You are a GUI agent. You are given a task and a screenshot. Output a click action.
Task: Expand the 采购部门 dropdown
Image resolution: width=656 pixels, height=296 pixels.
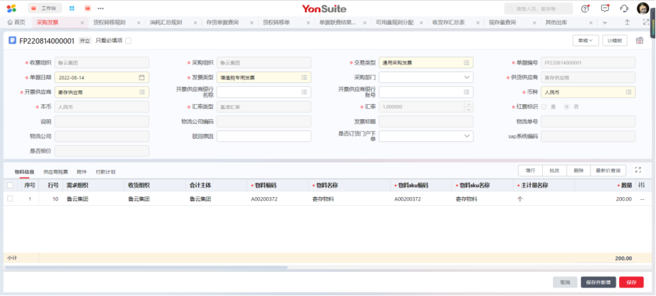point(467,77)
